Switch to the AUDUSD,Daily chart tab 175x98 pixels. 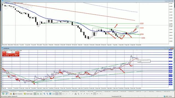56,91
